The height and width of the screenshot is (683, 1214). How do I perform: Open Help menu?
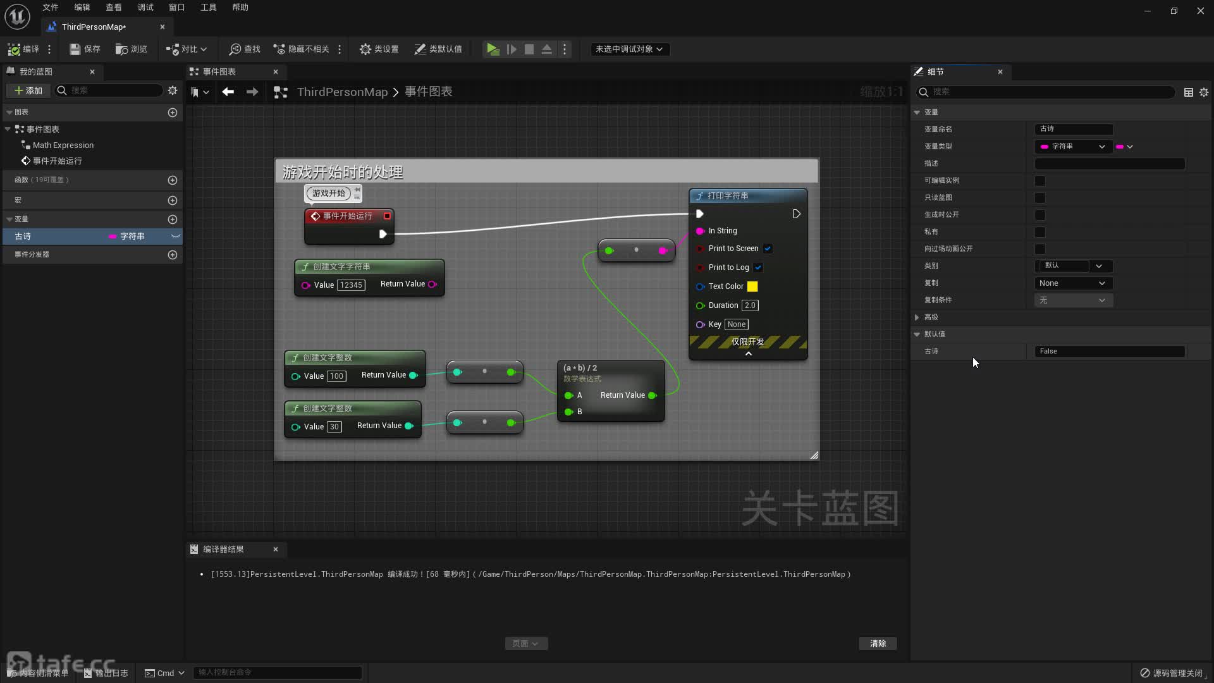(x=240, y=8)
